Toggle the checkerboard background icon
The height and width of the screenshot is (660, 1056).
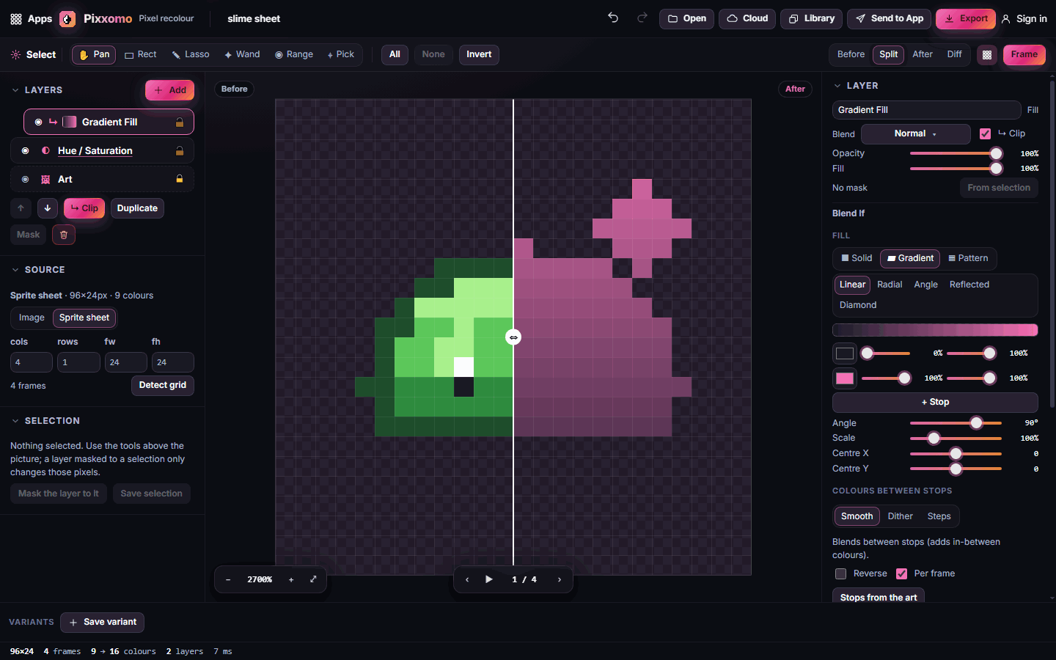[987, 54]
